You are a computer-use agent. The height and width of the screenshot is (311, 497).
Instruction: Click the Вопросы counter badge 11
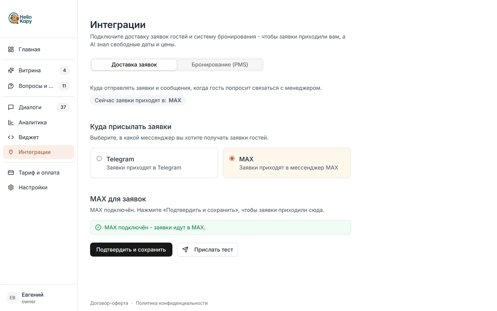(x=64, y=86)
